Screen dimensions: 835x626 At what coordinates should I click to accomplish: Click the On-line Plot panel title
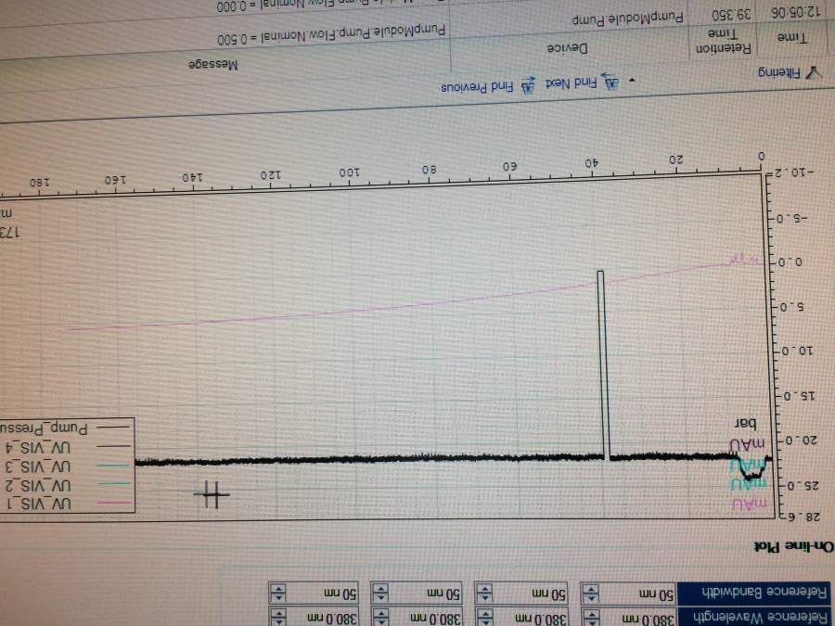coord(792,546)
